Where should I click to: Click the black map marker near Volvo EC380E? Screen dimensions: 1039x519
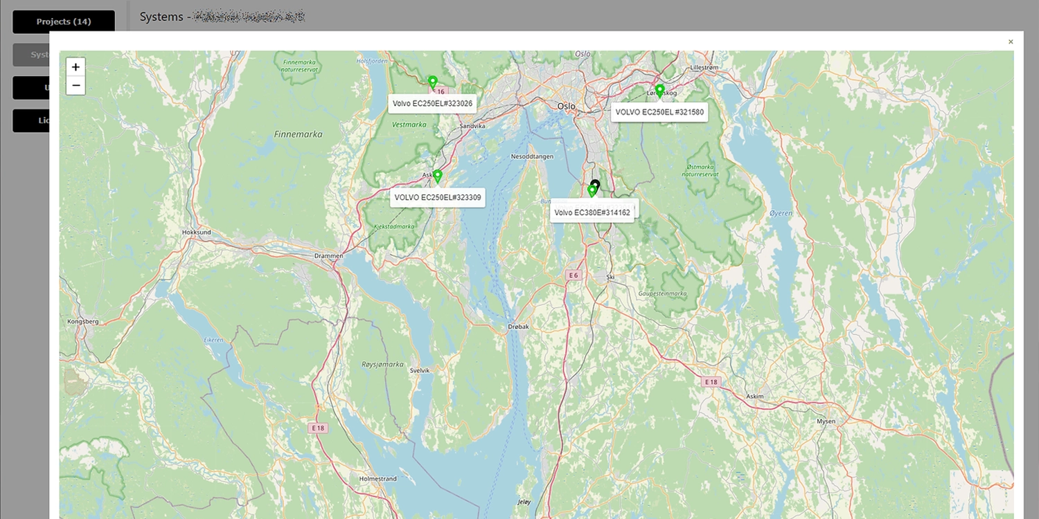(595, 184)
